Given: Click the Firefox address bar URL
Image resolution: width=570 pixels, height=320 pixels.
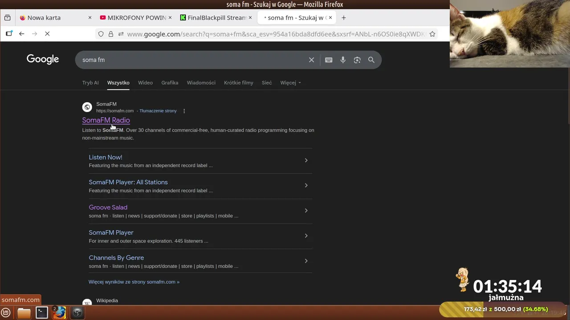Looking at the screenshot, I should pos(276,34).
